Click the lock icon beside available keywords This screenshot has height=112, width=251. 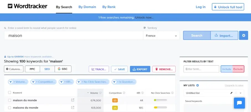click(5, 57)
